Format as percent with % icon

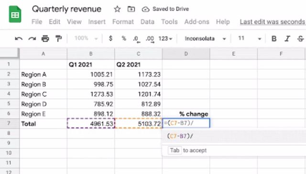[124, 38]
